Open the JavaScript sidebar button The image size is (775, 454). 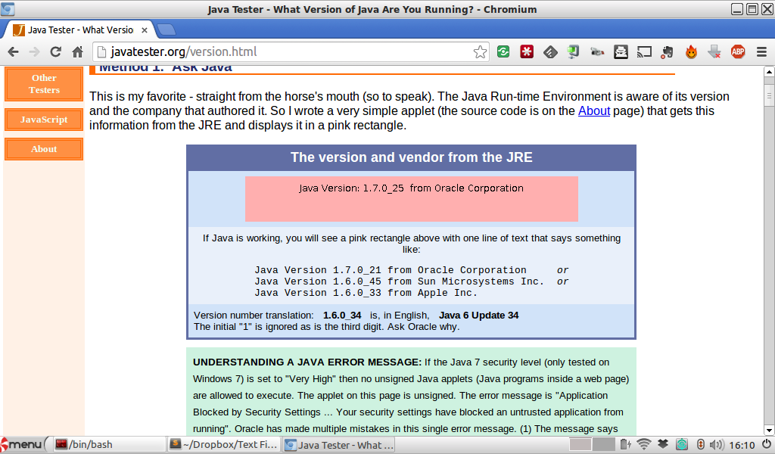tap(44, 120)
